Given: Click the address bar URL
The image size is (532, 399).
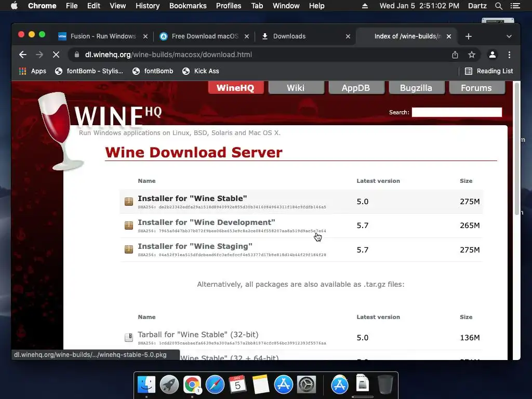Looking at the screenshot, I should click(168, 55).
